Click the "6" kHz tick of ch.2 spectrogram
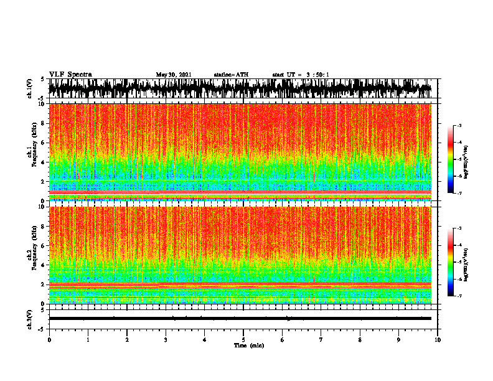This screenshot has height=381, width=493. 44,246
